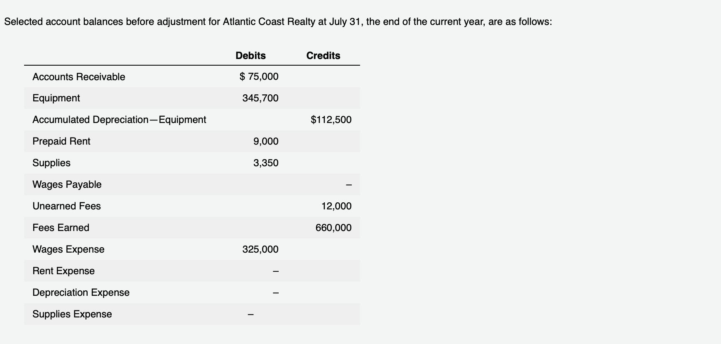The image size is (721, 344).
Task: Select the Accounts Receivable row label
Action: pyautogui.click(x=79, y=77)
